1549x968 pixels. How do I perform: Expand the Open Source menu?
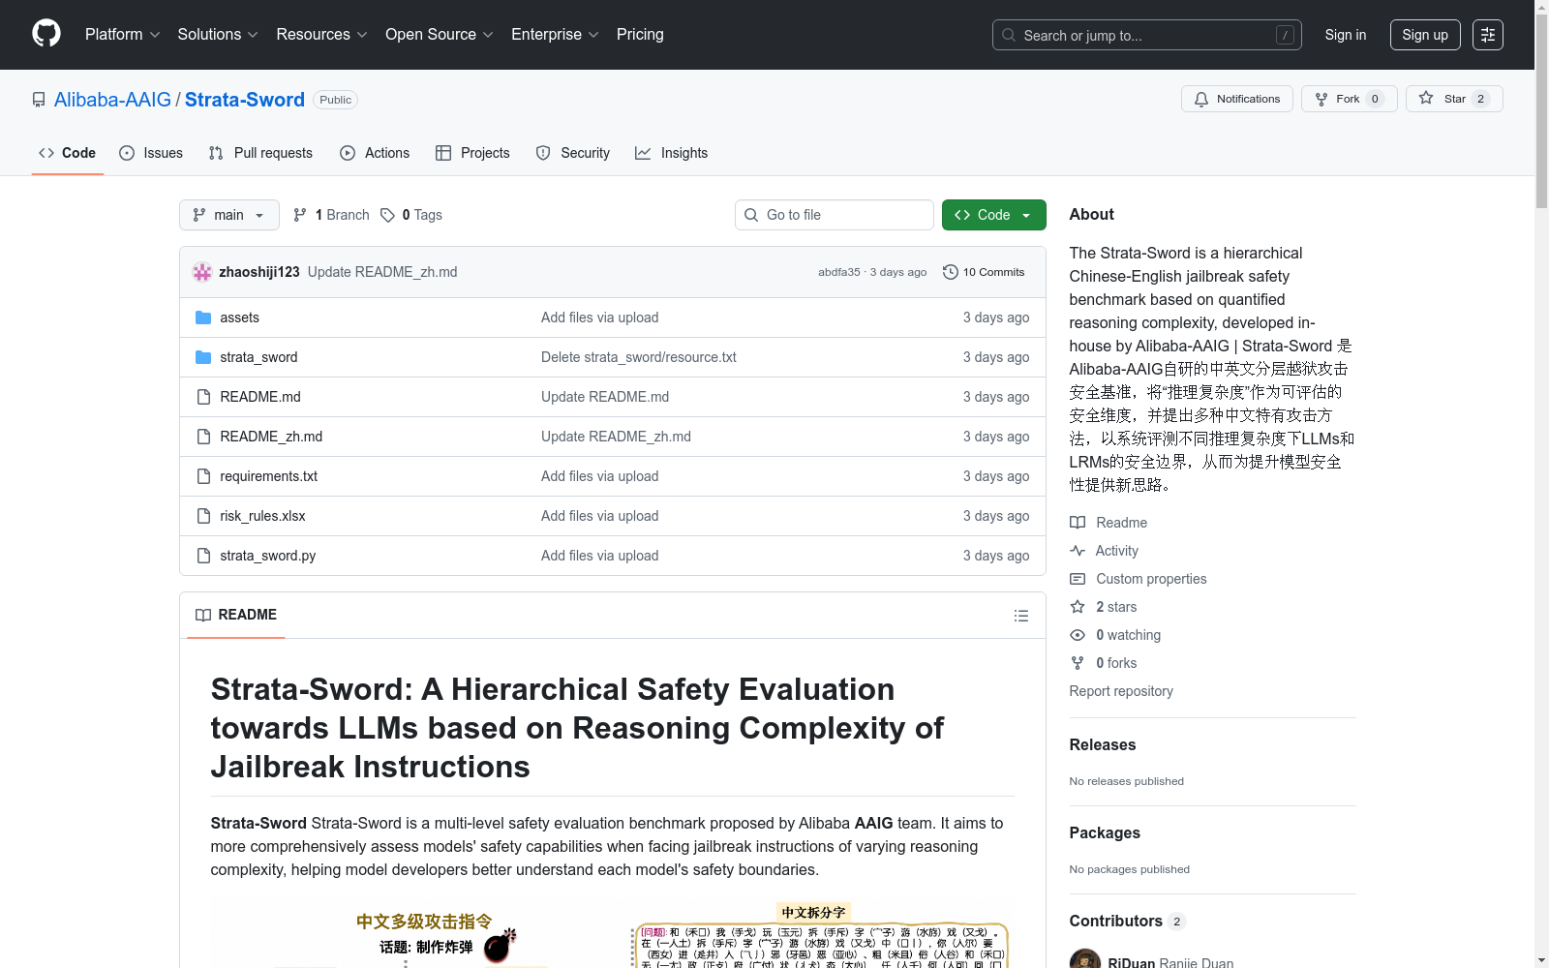tap(440, 34)
